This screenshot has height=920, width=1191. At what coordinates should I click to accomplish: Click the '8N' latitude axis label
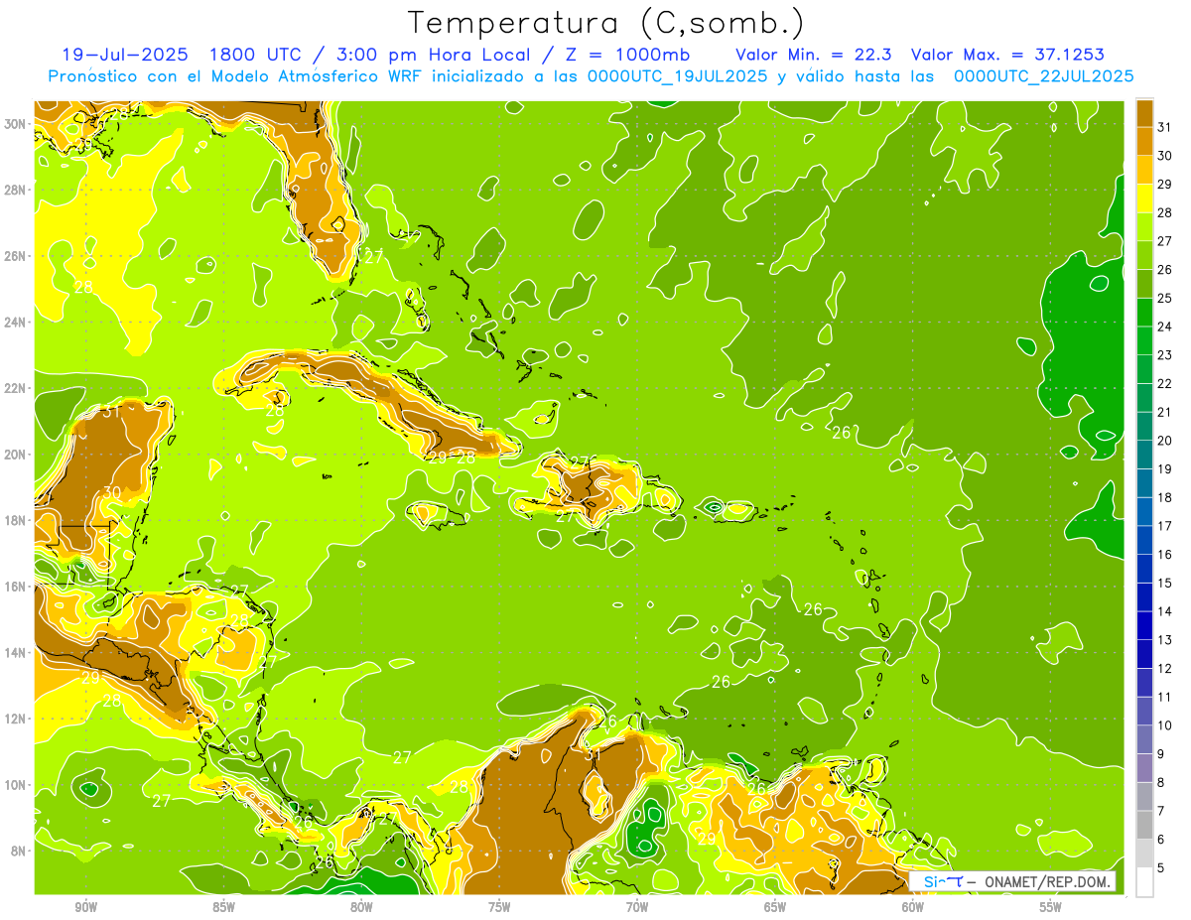click(x=20, y=851)
